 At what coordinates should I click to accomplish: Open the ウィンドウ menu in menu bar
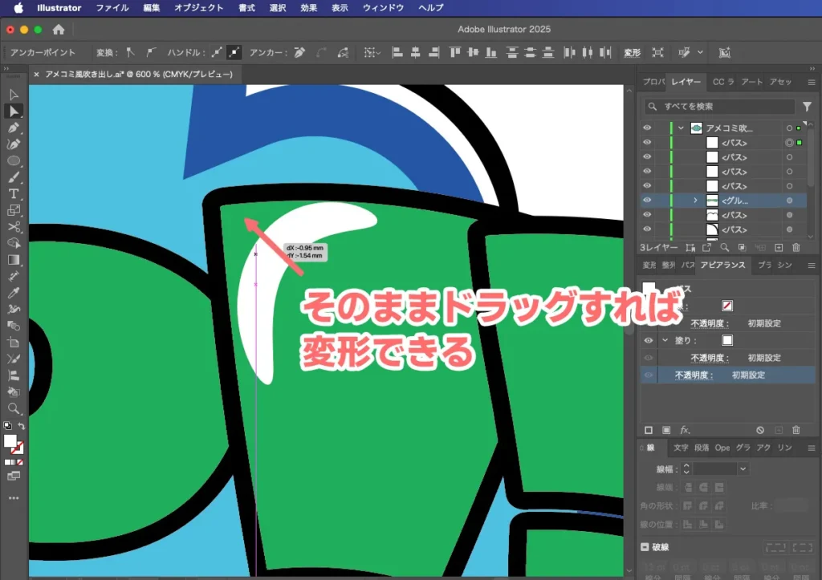[x=382, y=8]
